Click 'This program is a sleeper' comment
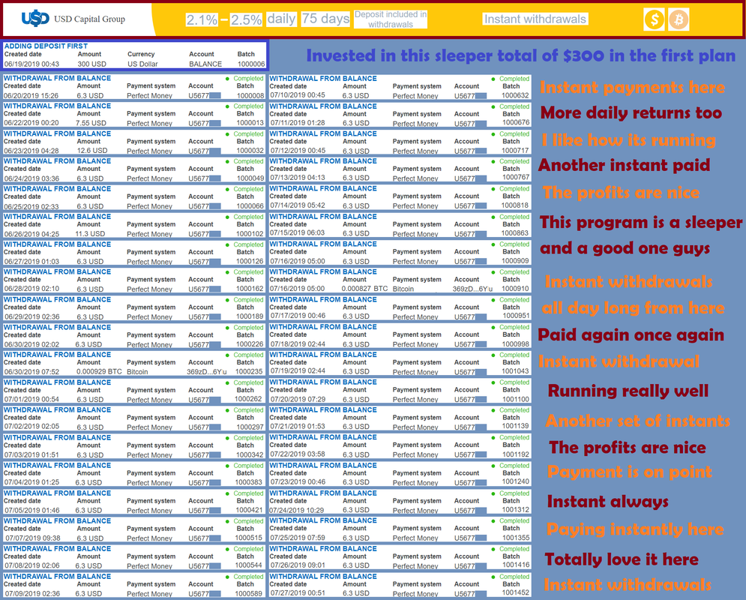 click(641, 222)
